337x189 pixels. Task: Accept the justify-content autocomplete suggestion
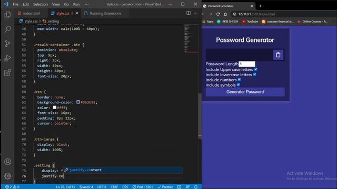pos(123,170)
